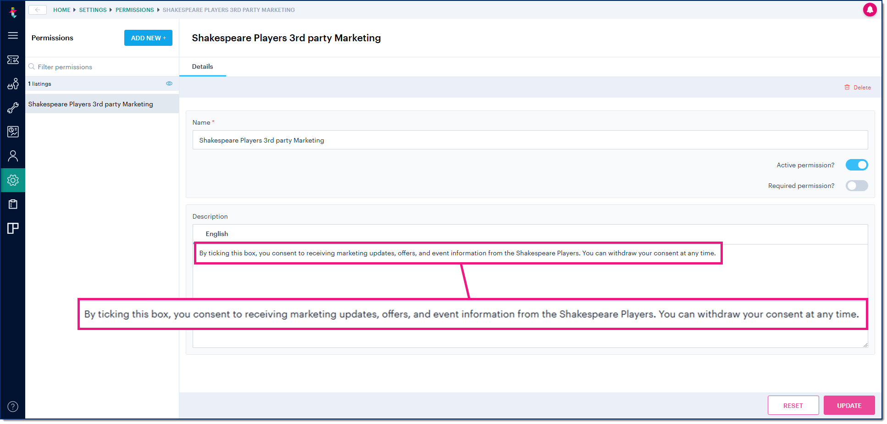Disable the Active permission toggle
Screen dimensions: 887x424
click(857, 165)
